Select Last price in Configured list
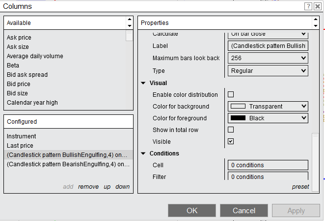This screenshot has height=221, width=325. (68, 146)
